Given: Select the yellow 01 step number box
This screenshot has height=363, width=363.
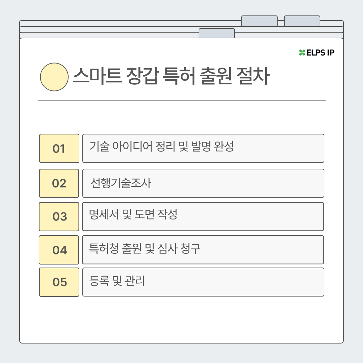Looking at the screenshot, I should [x=59, y=148].
